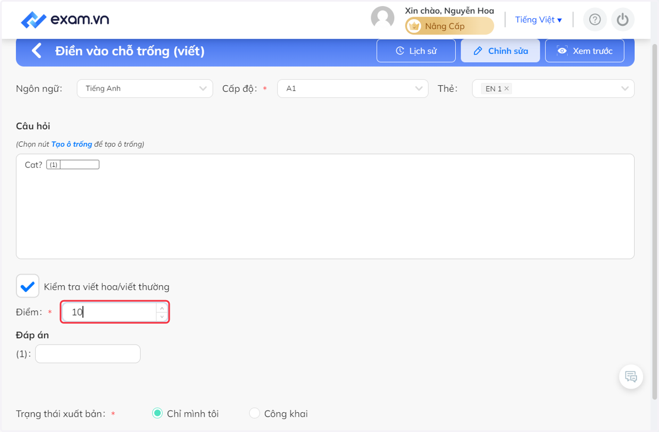The image size is (659, 432).
Task: Toggle Kiểm tra viết hoa/viết thường checkbox
Action: [x=27, y=286]
